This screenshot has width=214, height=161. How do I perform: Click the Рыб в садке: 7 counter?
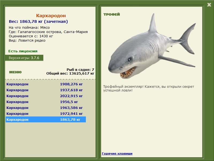click(80, 69)
